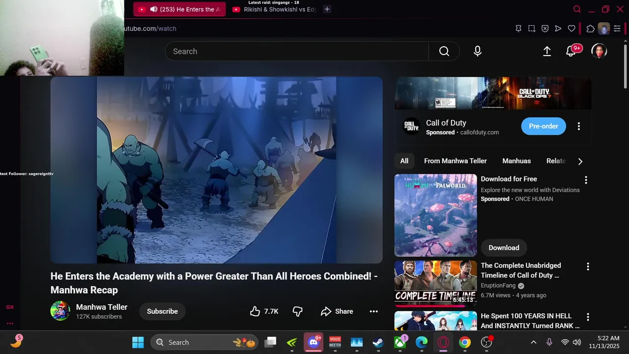Viewport: 629px width, 354px height.
Task: Open YouTube notifications bell
Action: pos(571,51)
